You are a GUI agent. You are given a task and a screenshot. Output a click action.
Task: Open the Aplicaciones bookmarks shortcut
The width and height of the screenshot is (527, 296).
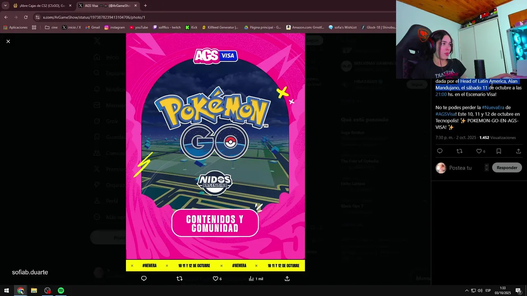(16, 27)
